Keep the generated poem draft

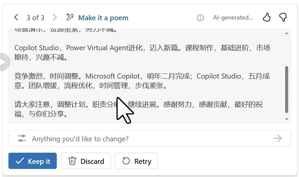pos(33,161)
